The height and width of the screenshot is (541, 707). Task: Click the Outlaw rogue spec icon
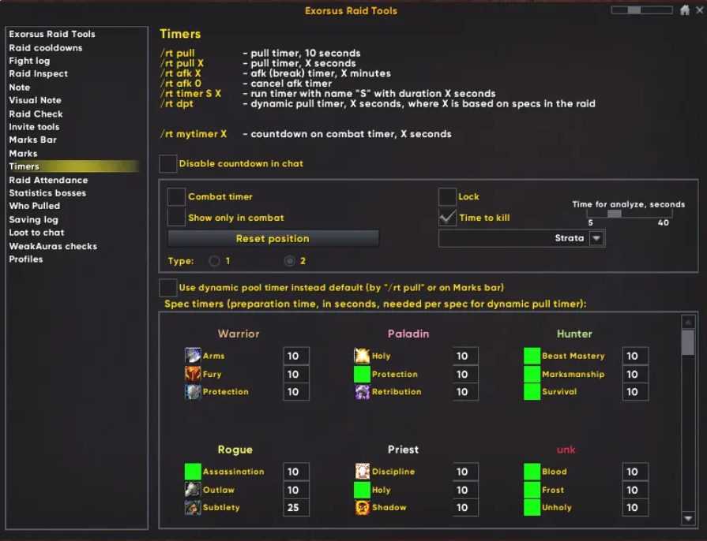[193, 490]
